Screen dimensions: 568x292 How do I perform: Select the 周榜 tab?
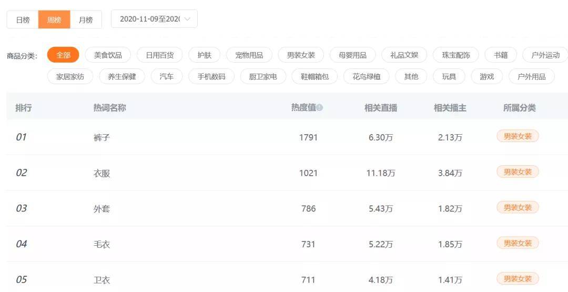coord(54,20)
